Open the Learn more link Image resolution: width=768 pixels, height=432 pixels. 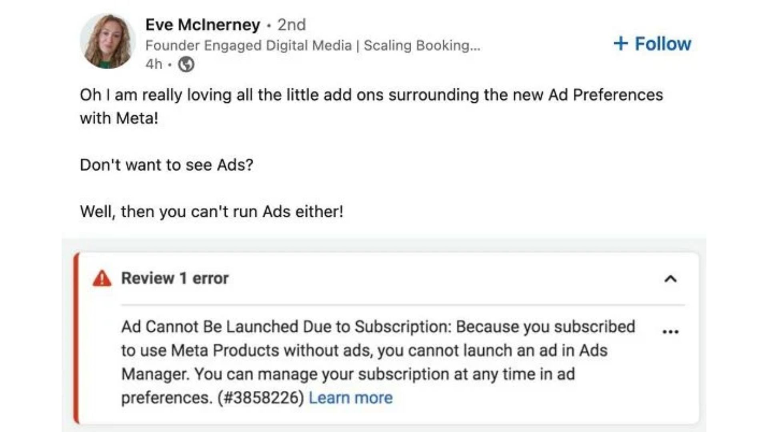coord(350,398)
